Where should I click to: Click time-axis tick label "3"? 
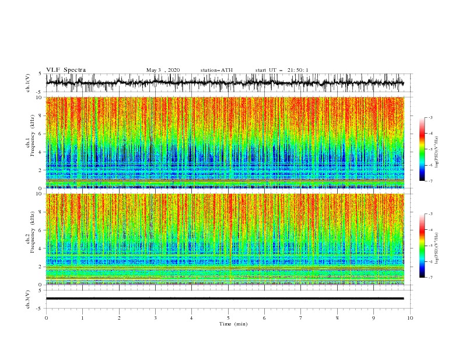point(155,318)
